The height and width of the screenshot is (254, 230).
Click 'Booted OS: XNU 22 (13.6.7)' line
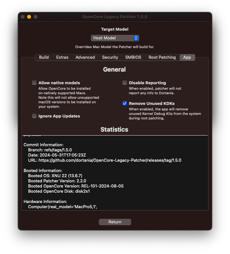(x=55, y=176)
